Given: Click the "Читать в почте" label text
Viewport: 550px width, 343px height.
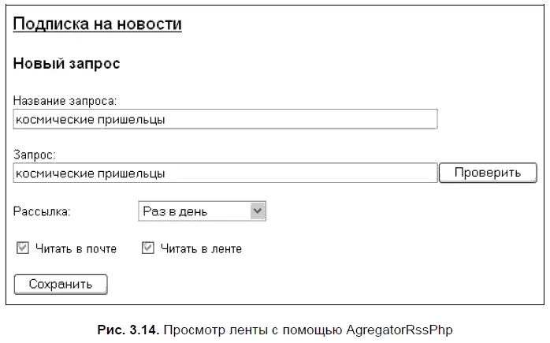Looking at the screenshot, I should tap(76, 249).
